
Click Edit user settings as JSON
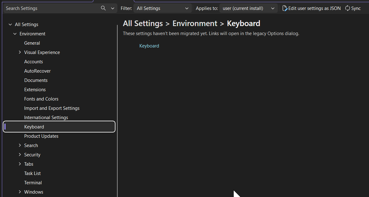coord(311,8)
